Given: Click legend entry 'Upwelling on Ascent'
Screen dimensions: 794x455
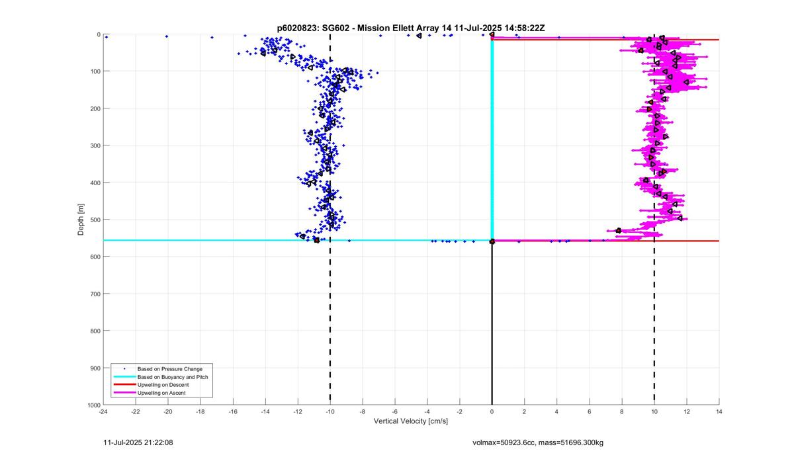Looking at the screenshot, I should (x=161, y=393).
